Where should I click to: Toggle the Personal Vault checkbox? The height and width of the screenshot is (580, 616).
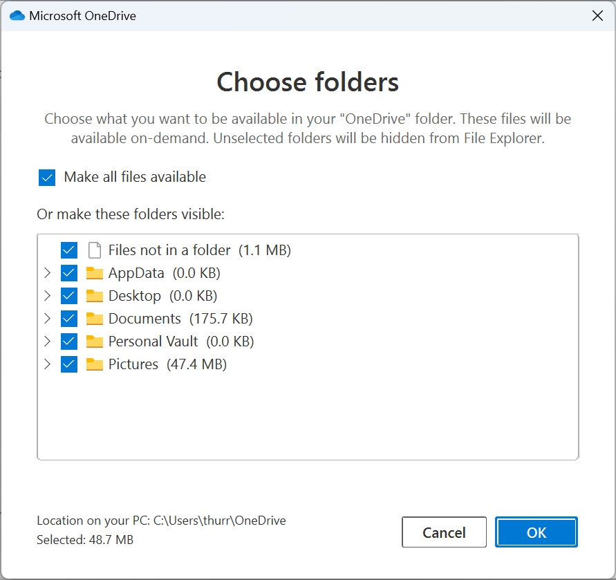point(69,342)
